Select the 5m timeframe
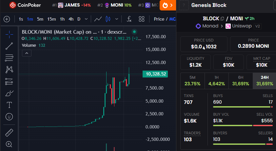This screenshot has height=151, width=276. pyautogui.click(x=40, y=19)
